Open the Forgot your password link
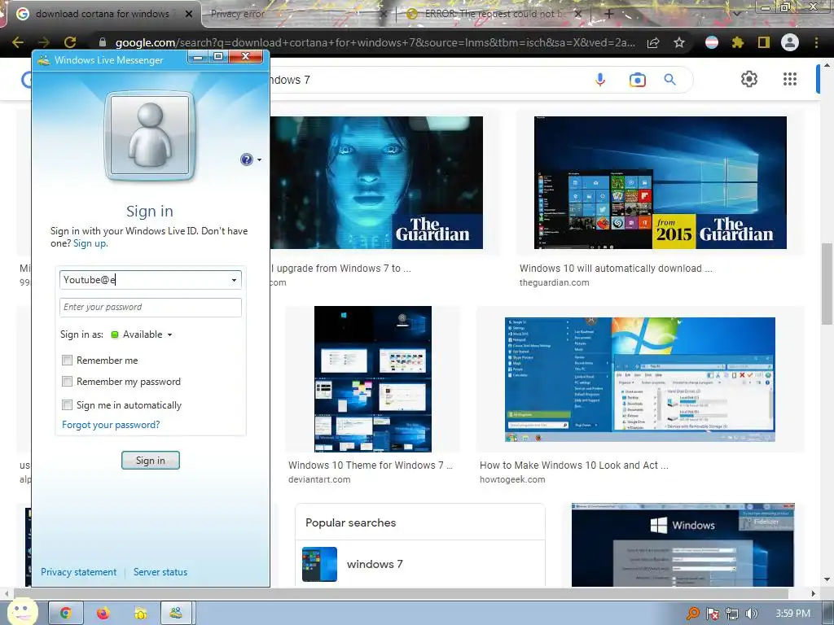834x625 pixels. [x=111, y=425]
